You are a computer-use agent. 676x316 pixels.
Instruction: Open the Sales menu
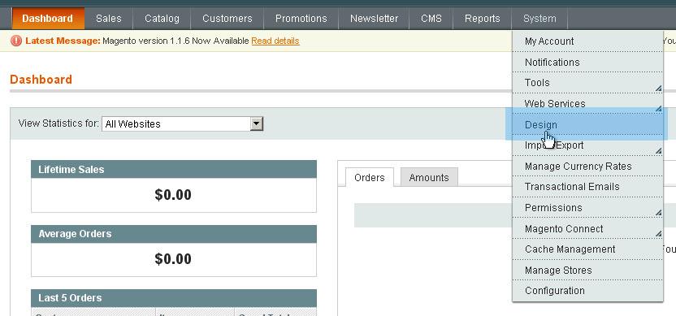coord(109,19)
